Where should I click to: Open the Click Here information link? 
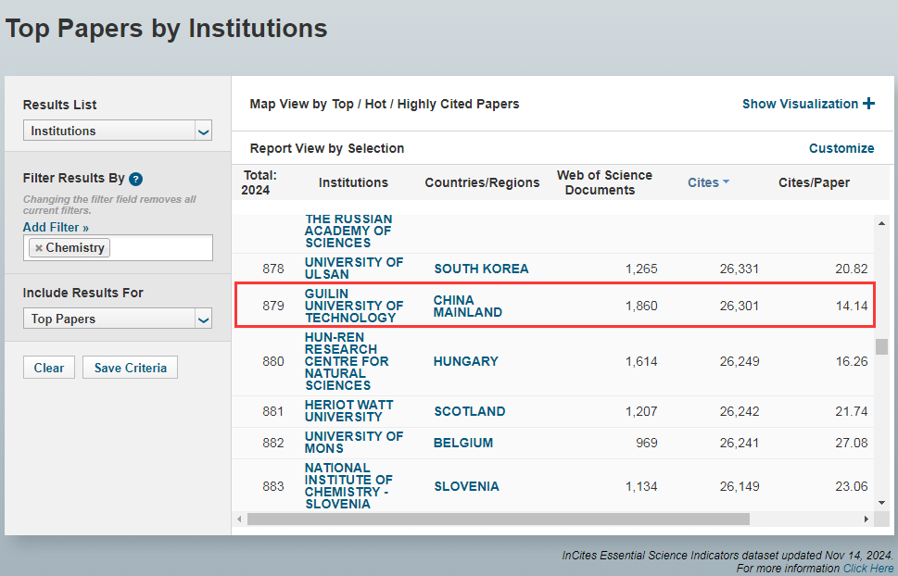867,569
